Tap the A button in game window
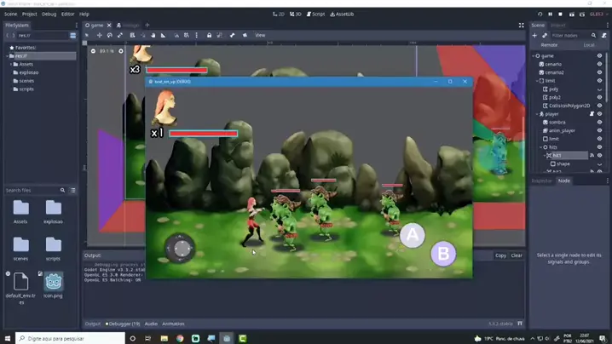This screenshot has width=612, height=344. 413,235
